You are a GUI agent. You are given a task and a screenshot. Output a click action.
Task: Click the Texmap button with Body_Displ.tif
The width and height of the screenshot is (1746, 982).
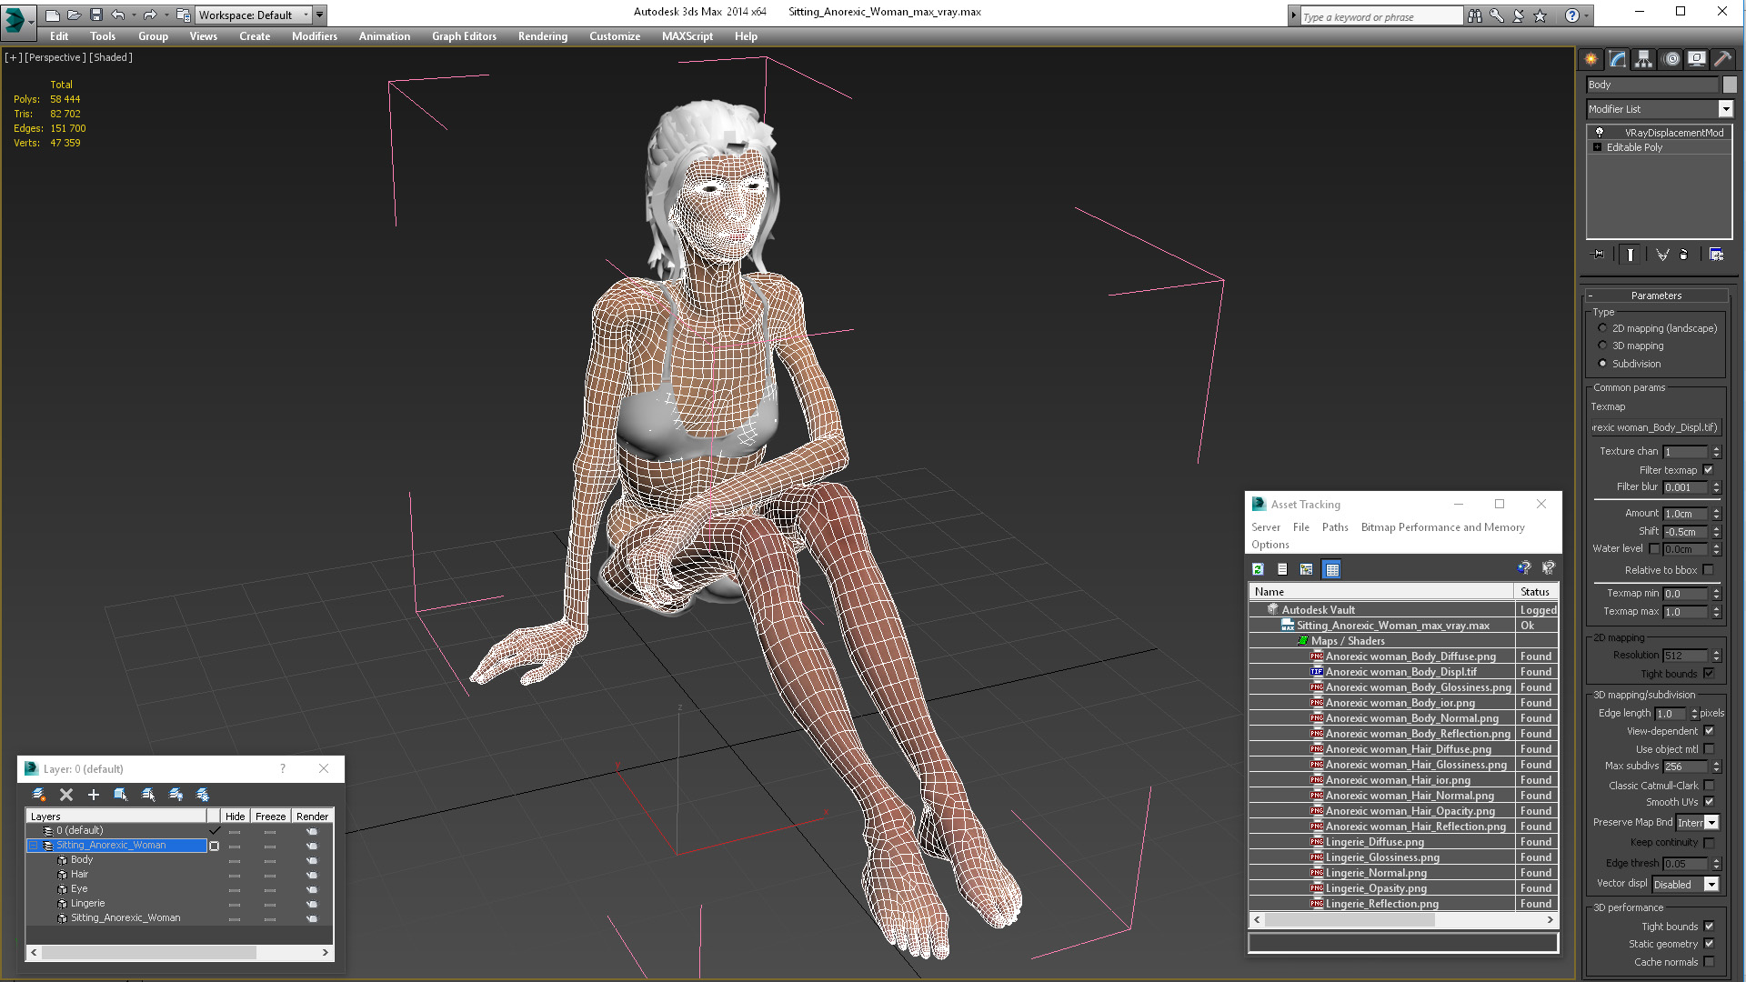click(1655, 427)
